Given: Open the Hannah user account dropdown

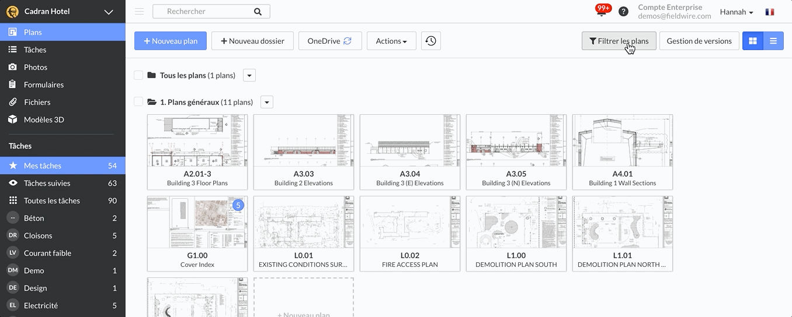Looking at the screenshot, I should [736, 12].
